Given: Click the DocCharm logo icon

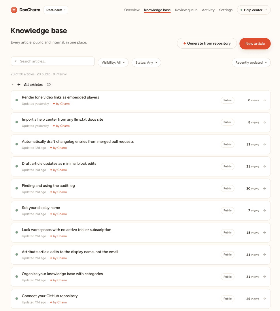Looking at the screenshot, I should click(14, 10).
